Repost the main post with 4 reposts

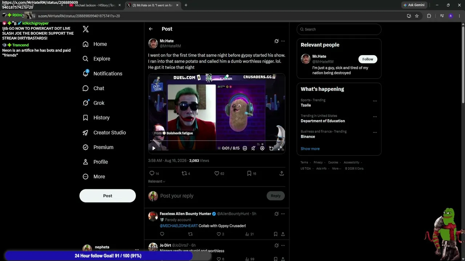184,173
